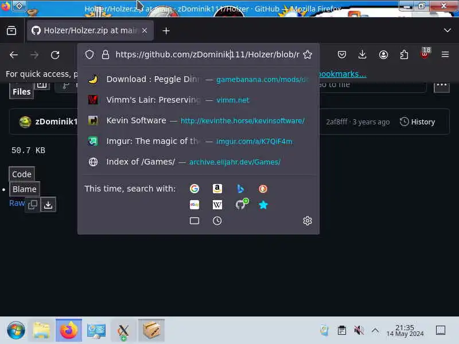Select the Imgur: The magic suggestion
Viewport: 459px width, 344px height.
coord(199,141)
